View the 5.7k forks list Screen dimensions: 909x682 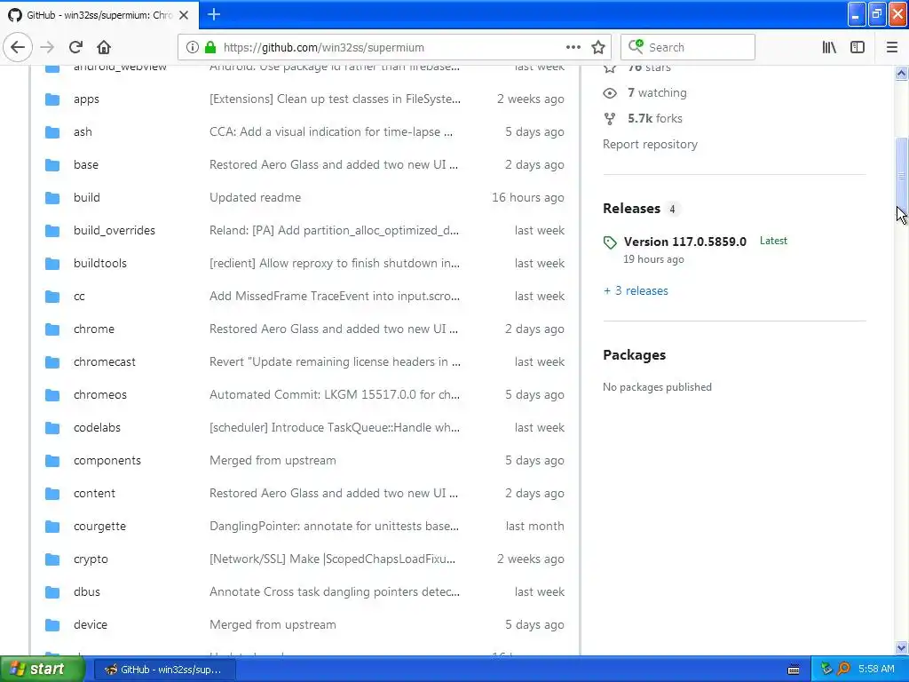pos(654,118)
